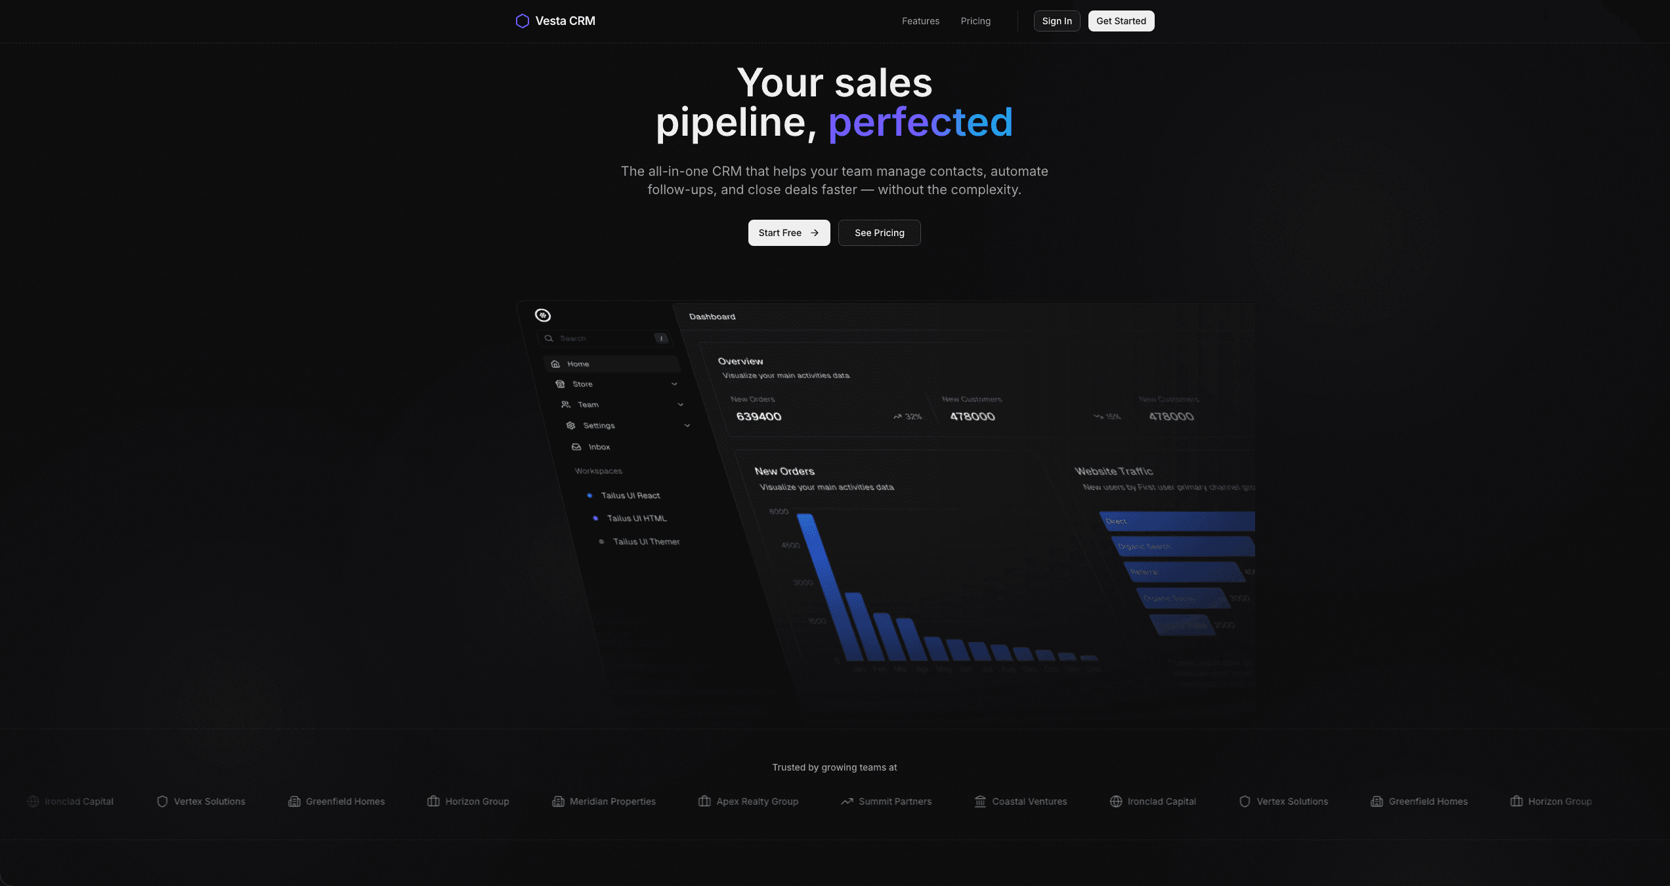Open the Pricing nav link
The image size is (1670, 886).
coord(975,21)
